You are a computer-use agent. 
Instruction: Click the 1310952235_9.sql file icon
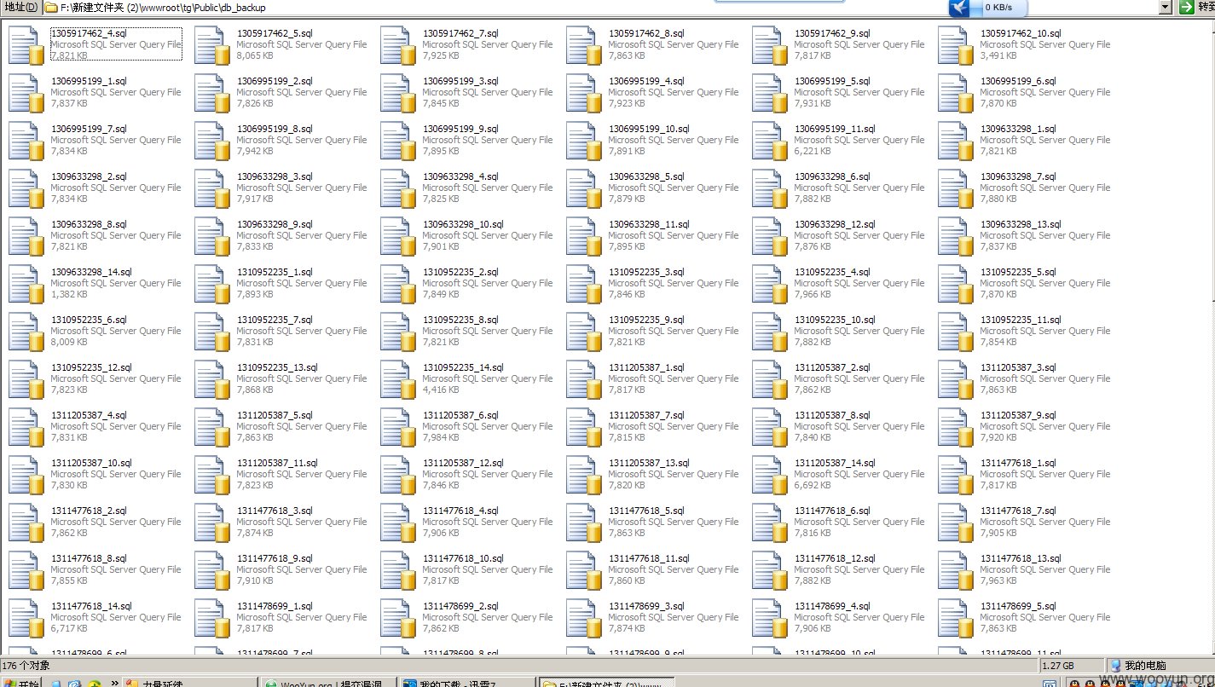pyautogui.click(x=583, y=332)
